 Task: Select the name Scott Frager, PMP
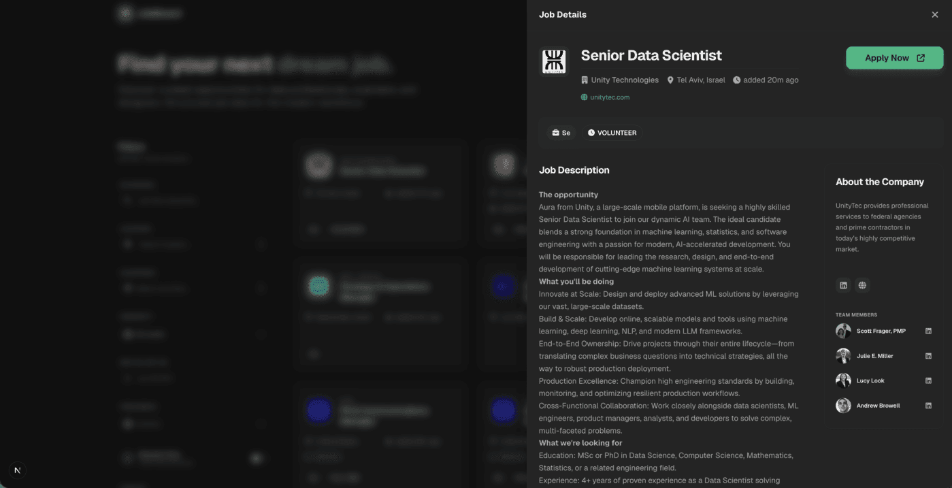[x=881, y=331]
